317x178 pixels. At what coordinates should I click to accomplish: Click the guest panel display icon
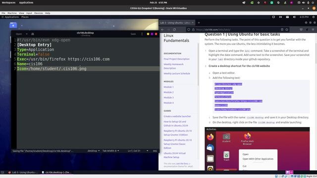pyautogui.click(x=273, y=17)
